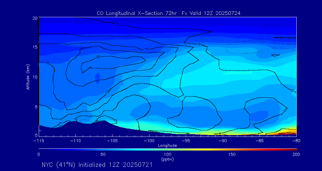Select the "20" altitude axis tick label
This screenshot has width=322, height=171.
(35, 18)
